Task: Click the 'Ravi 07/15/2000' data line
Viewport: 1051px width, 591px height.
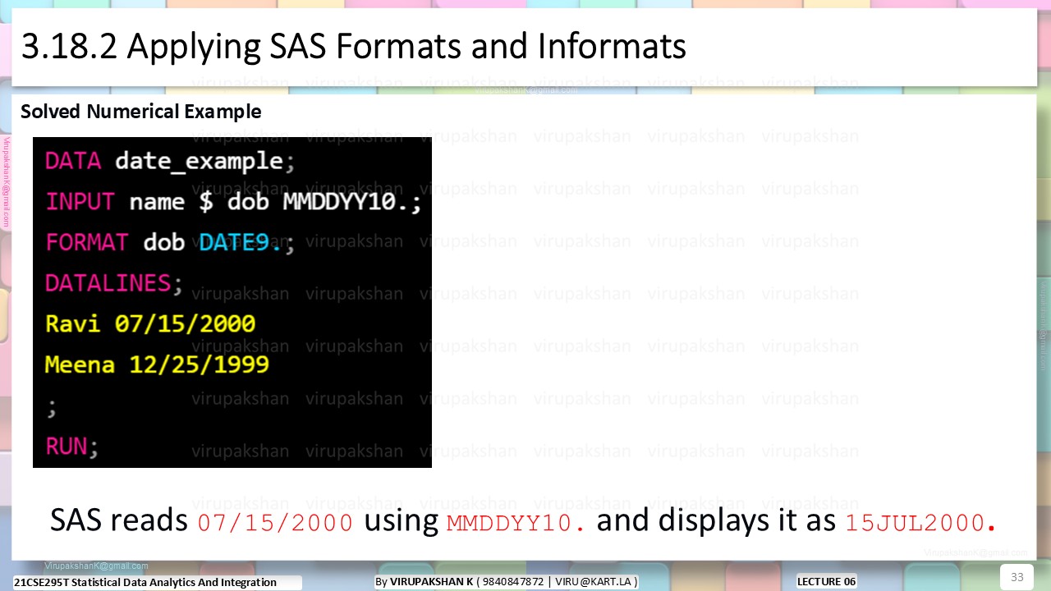Action: 150,323
